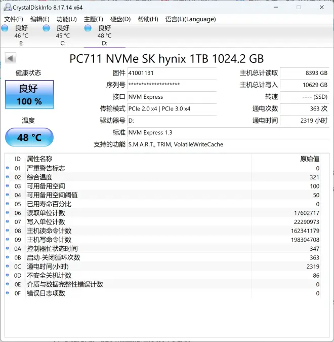Screen dimensions: 334x342
Task: Open the 语言(L)(Language) menu
Action: coord(190,19)
